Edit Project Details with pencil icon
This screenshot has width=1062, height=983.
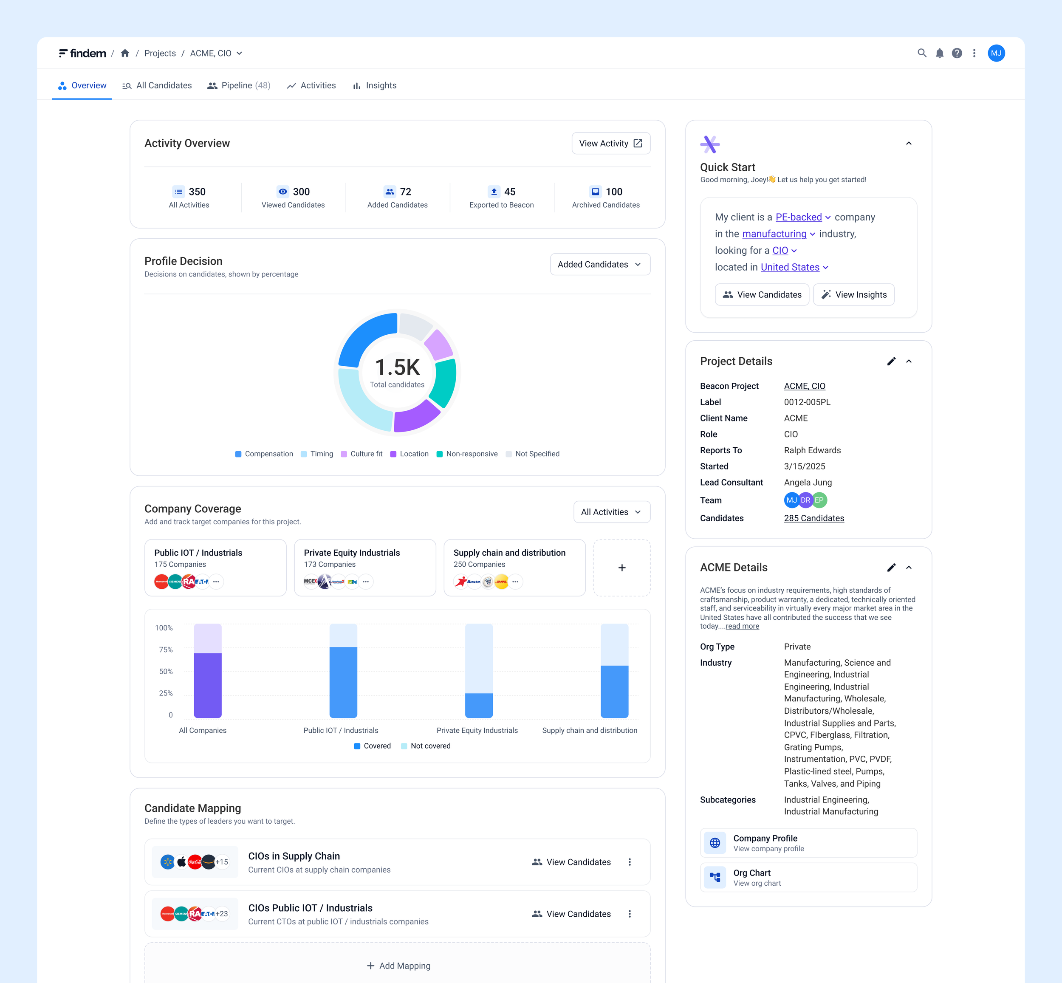pyautogui.click(x=891, y=361)
